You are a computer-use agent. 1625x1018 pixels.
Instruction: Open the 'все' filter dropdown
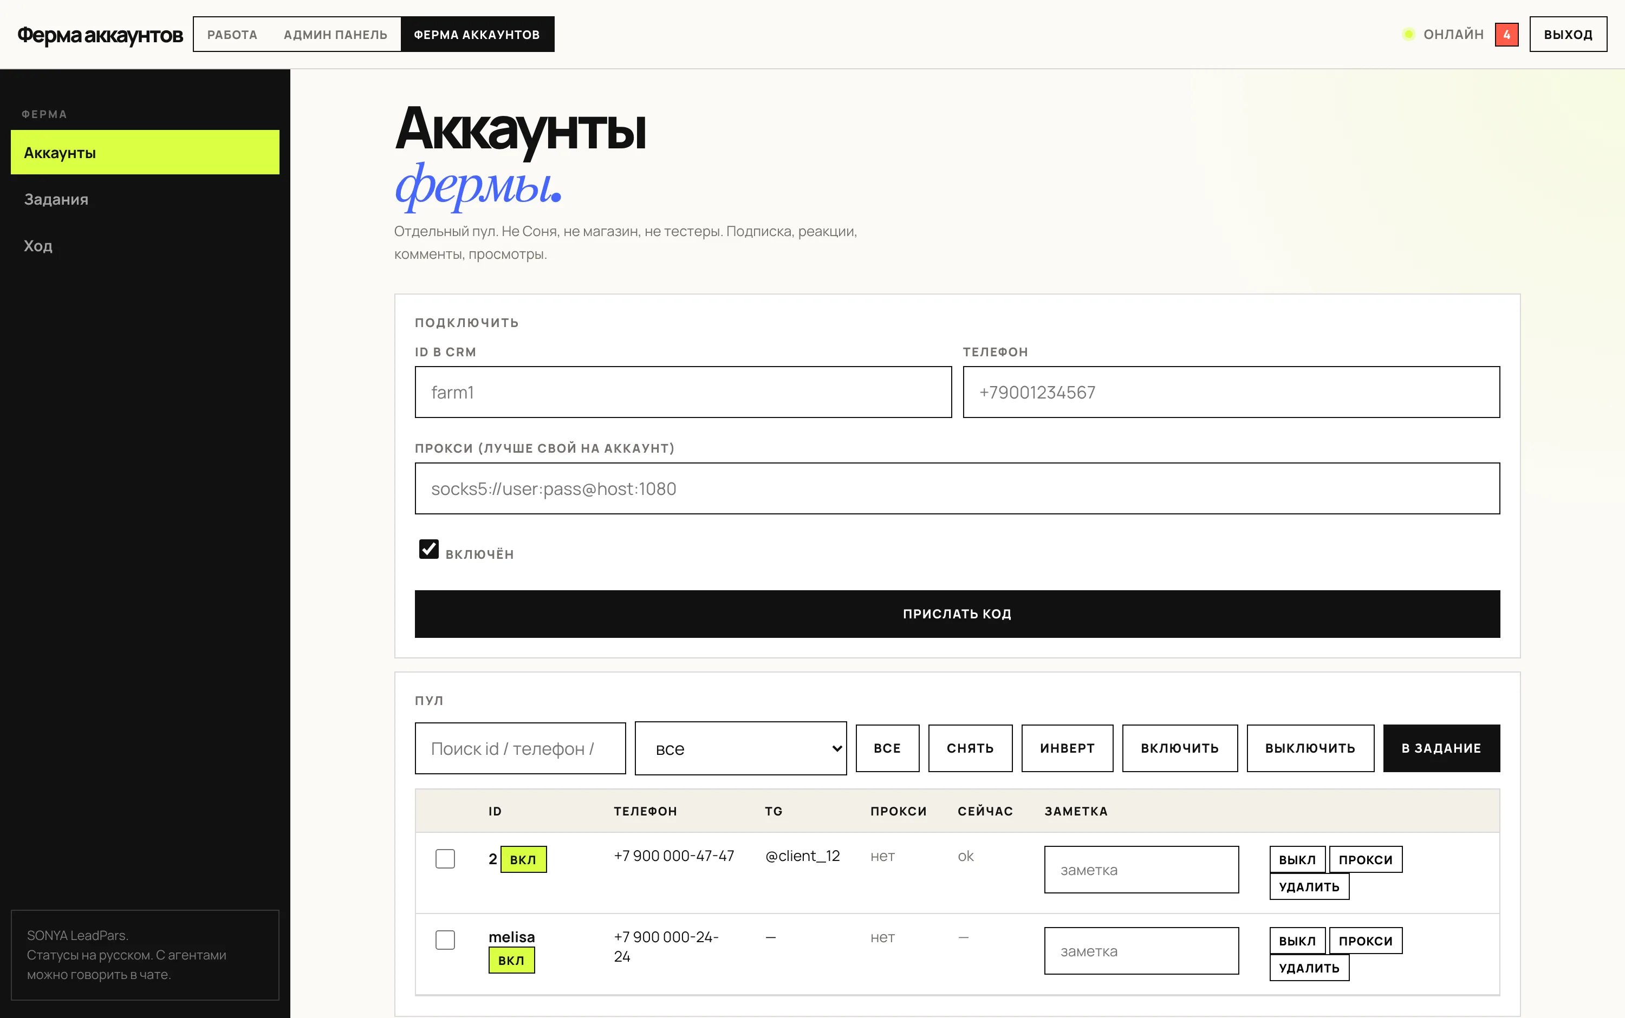coord(740,749)
